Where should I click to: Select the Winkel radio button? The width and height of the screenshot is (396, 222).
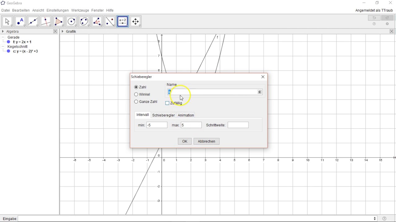pyautogui.click(x=136, y=94)
